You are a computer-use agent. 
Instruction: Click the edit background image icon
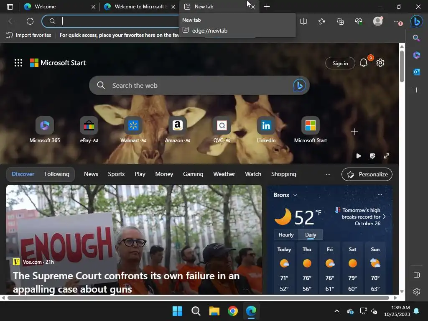(372, 156)
